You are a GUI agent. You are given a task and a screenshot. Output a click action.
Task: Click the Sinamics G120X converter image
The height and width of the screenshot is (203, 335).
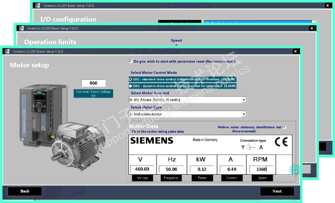(43, 115)
